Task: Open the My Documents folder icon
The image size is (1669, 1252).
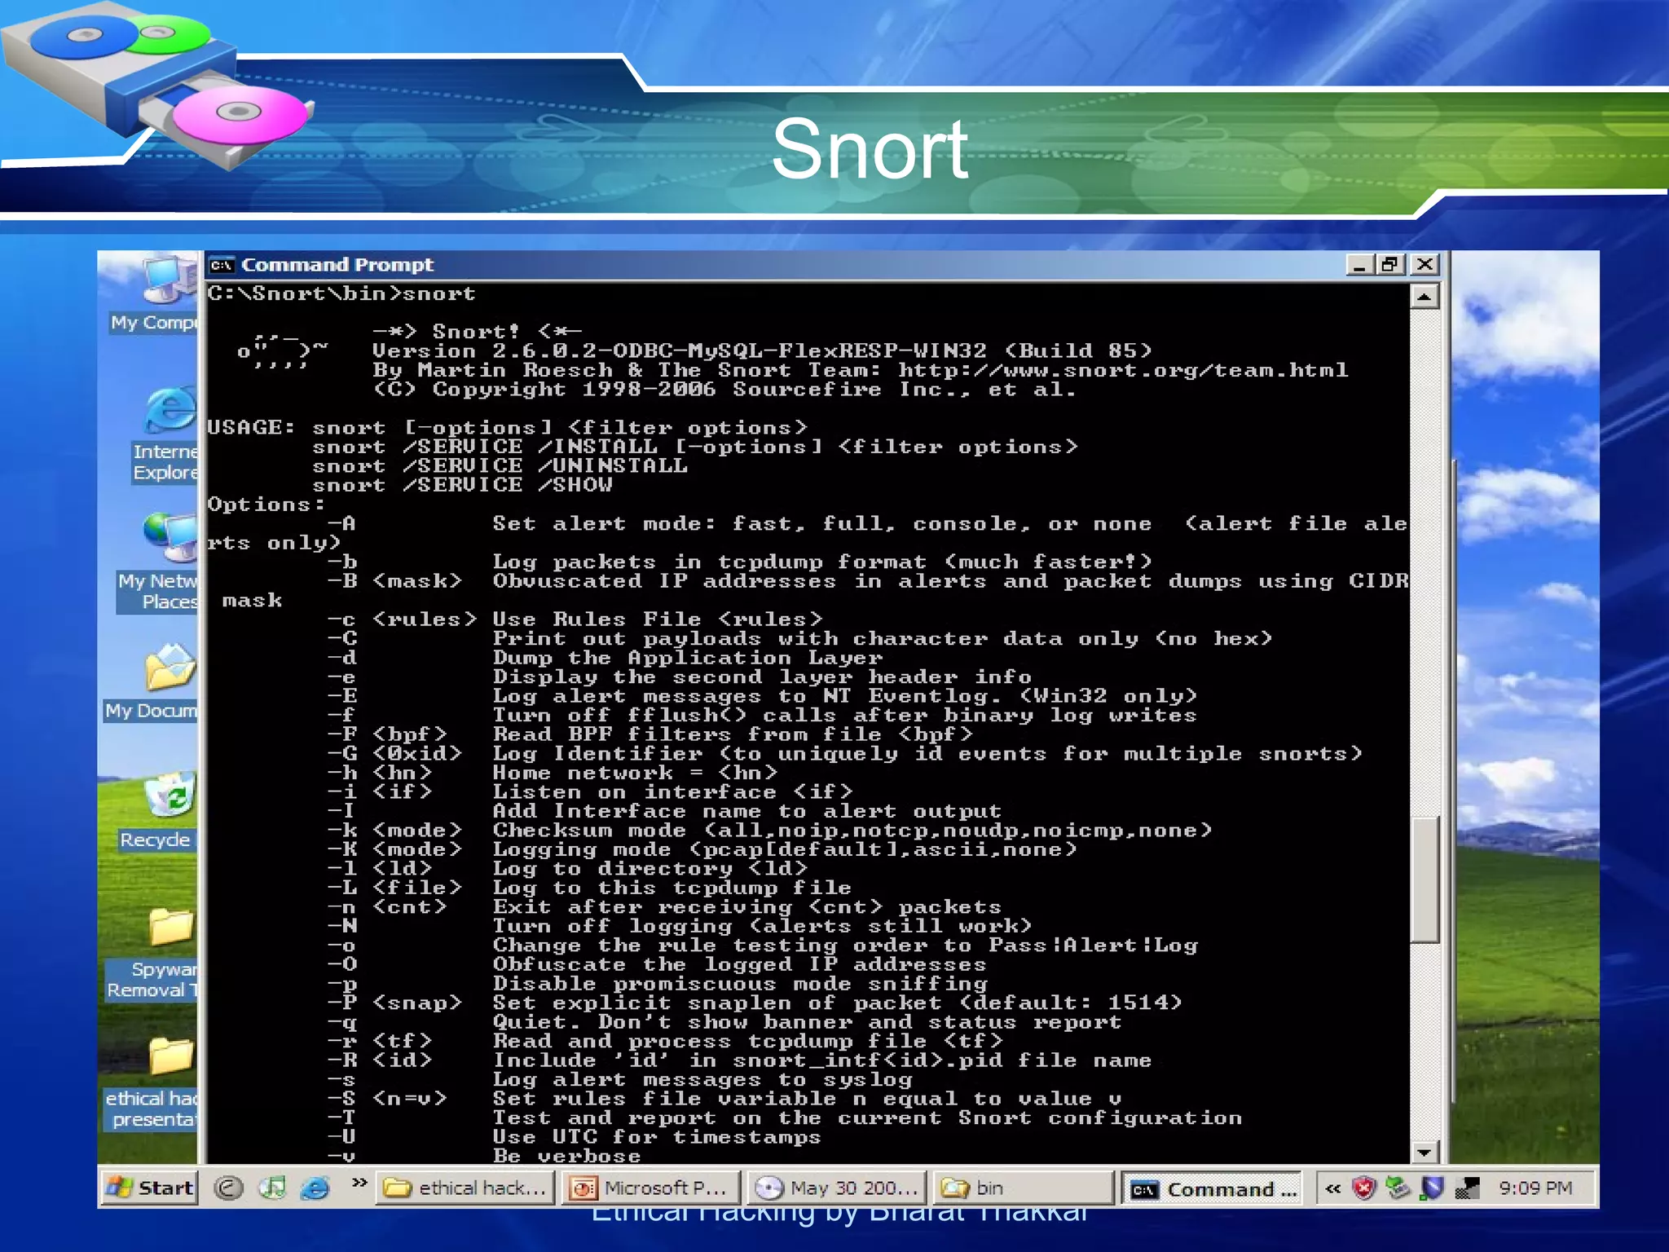Action: tap(170, 668)
